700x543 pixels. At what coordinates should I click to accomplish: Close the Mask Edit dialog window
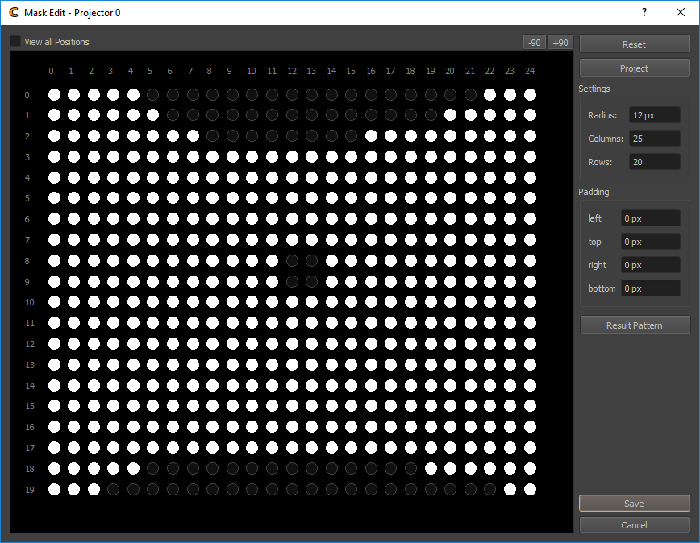(x=681, y=12)
